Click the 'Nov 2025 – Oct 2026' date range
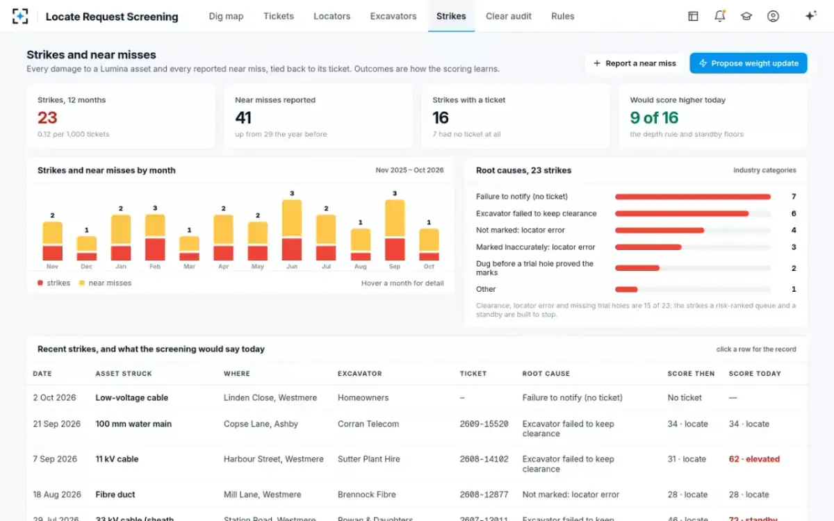Image resolution: width=834 pixels, height=521 pixels. tap(409, 170)
